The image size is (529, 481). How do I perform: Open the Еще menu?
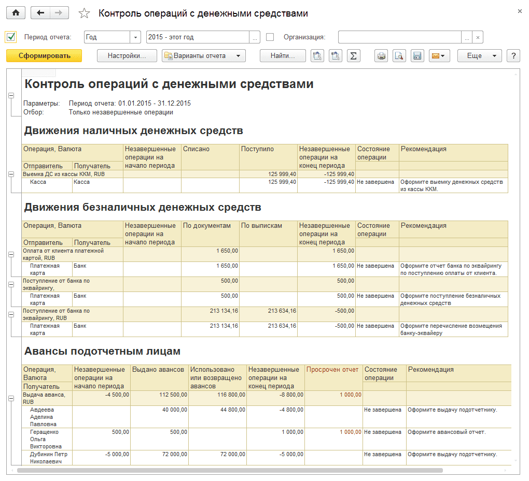[479, 56]
